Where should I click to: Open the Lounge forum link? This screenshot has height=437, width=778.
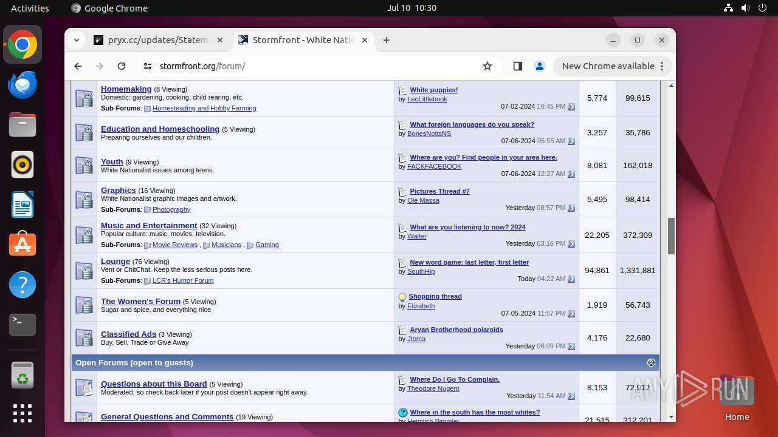pos(115,261)
